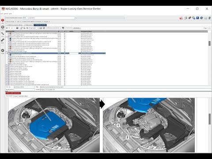Expand the highlighted document row's tree node
Screen dimensions: 212x159
point(7,53)
